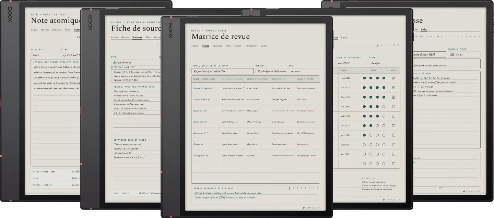Uncheck the Fait box for nov. 2025

393,88
